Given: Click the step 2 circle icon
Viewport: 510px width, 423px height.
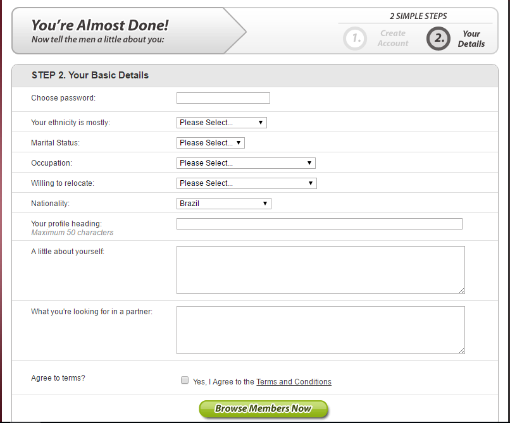Looking at the screenshot, I should click(x=438, y=39).
